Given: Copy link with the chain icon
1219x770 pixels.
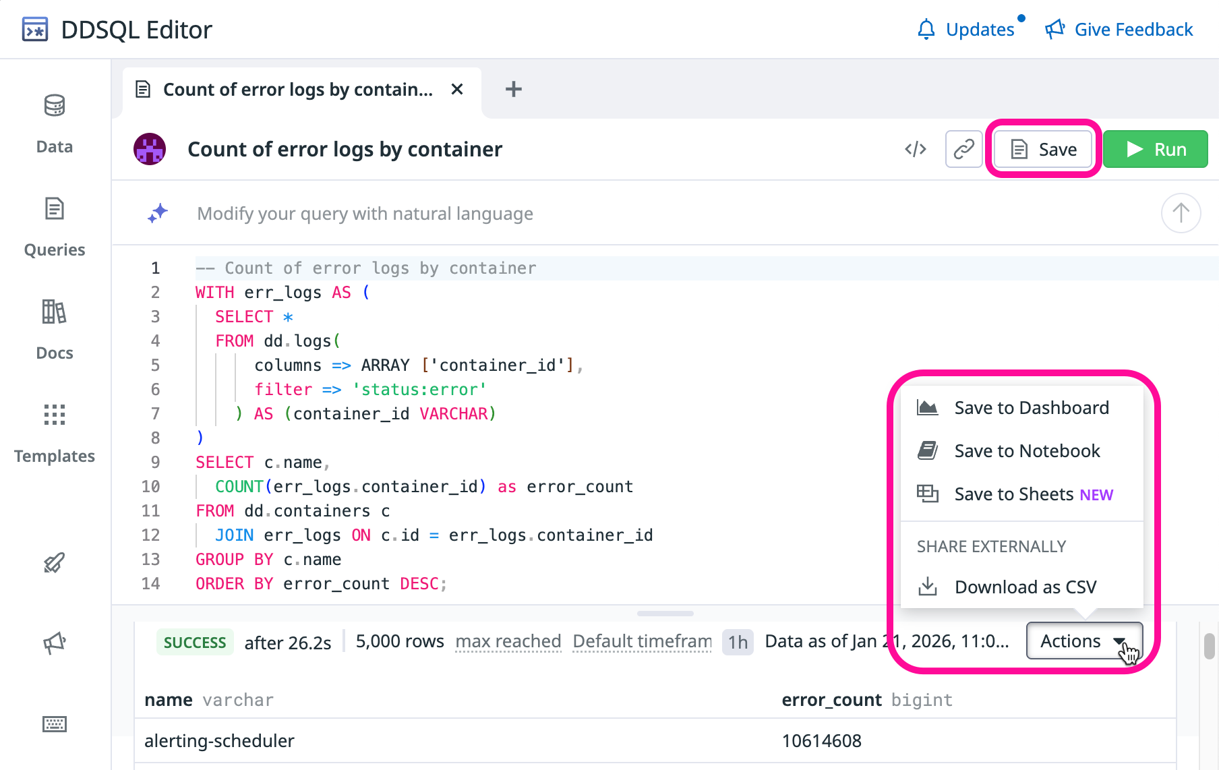Looking at the screenshot, I should point(963,149).
